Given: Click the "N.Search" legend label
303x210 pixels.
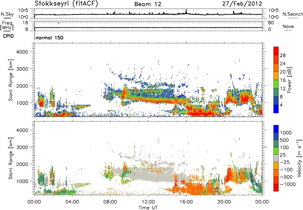Looking at the screenshot, I should [x=292, y=14].
